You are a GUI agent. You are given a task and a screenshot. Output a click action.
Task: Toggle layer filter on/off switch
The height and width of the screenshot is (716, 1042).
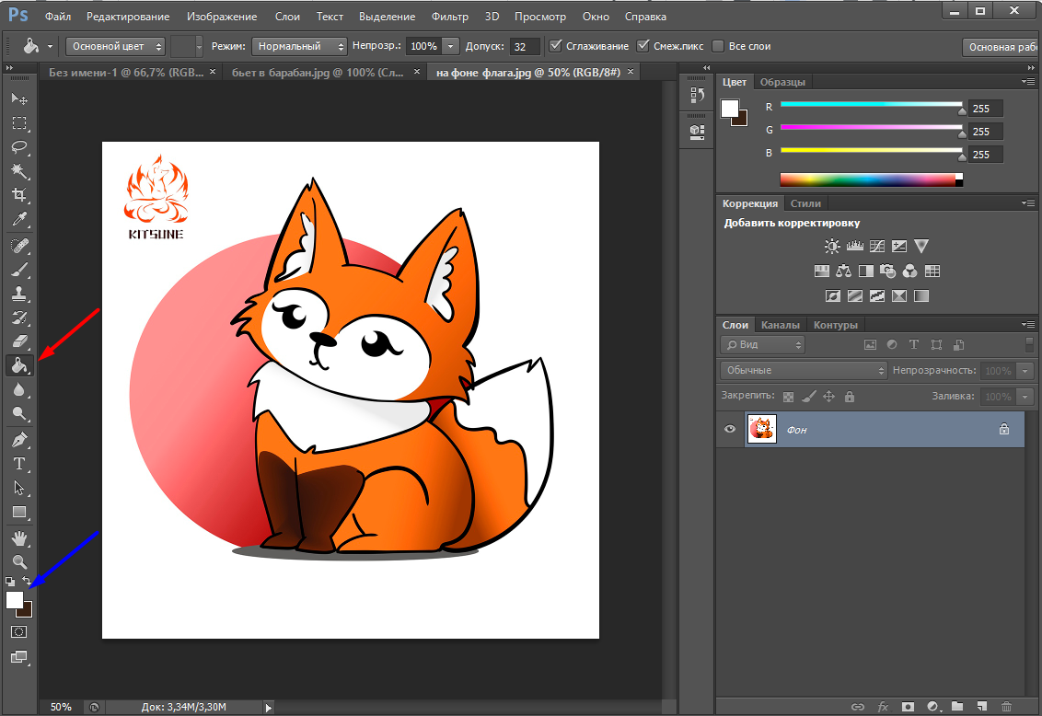point(1029,345)
